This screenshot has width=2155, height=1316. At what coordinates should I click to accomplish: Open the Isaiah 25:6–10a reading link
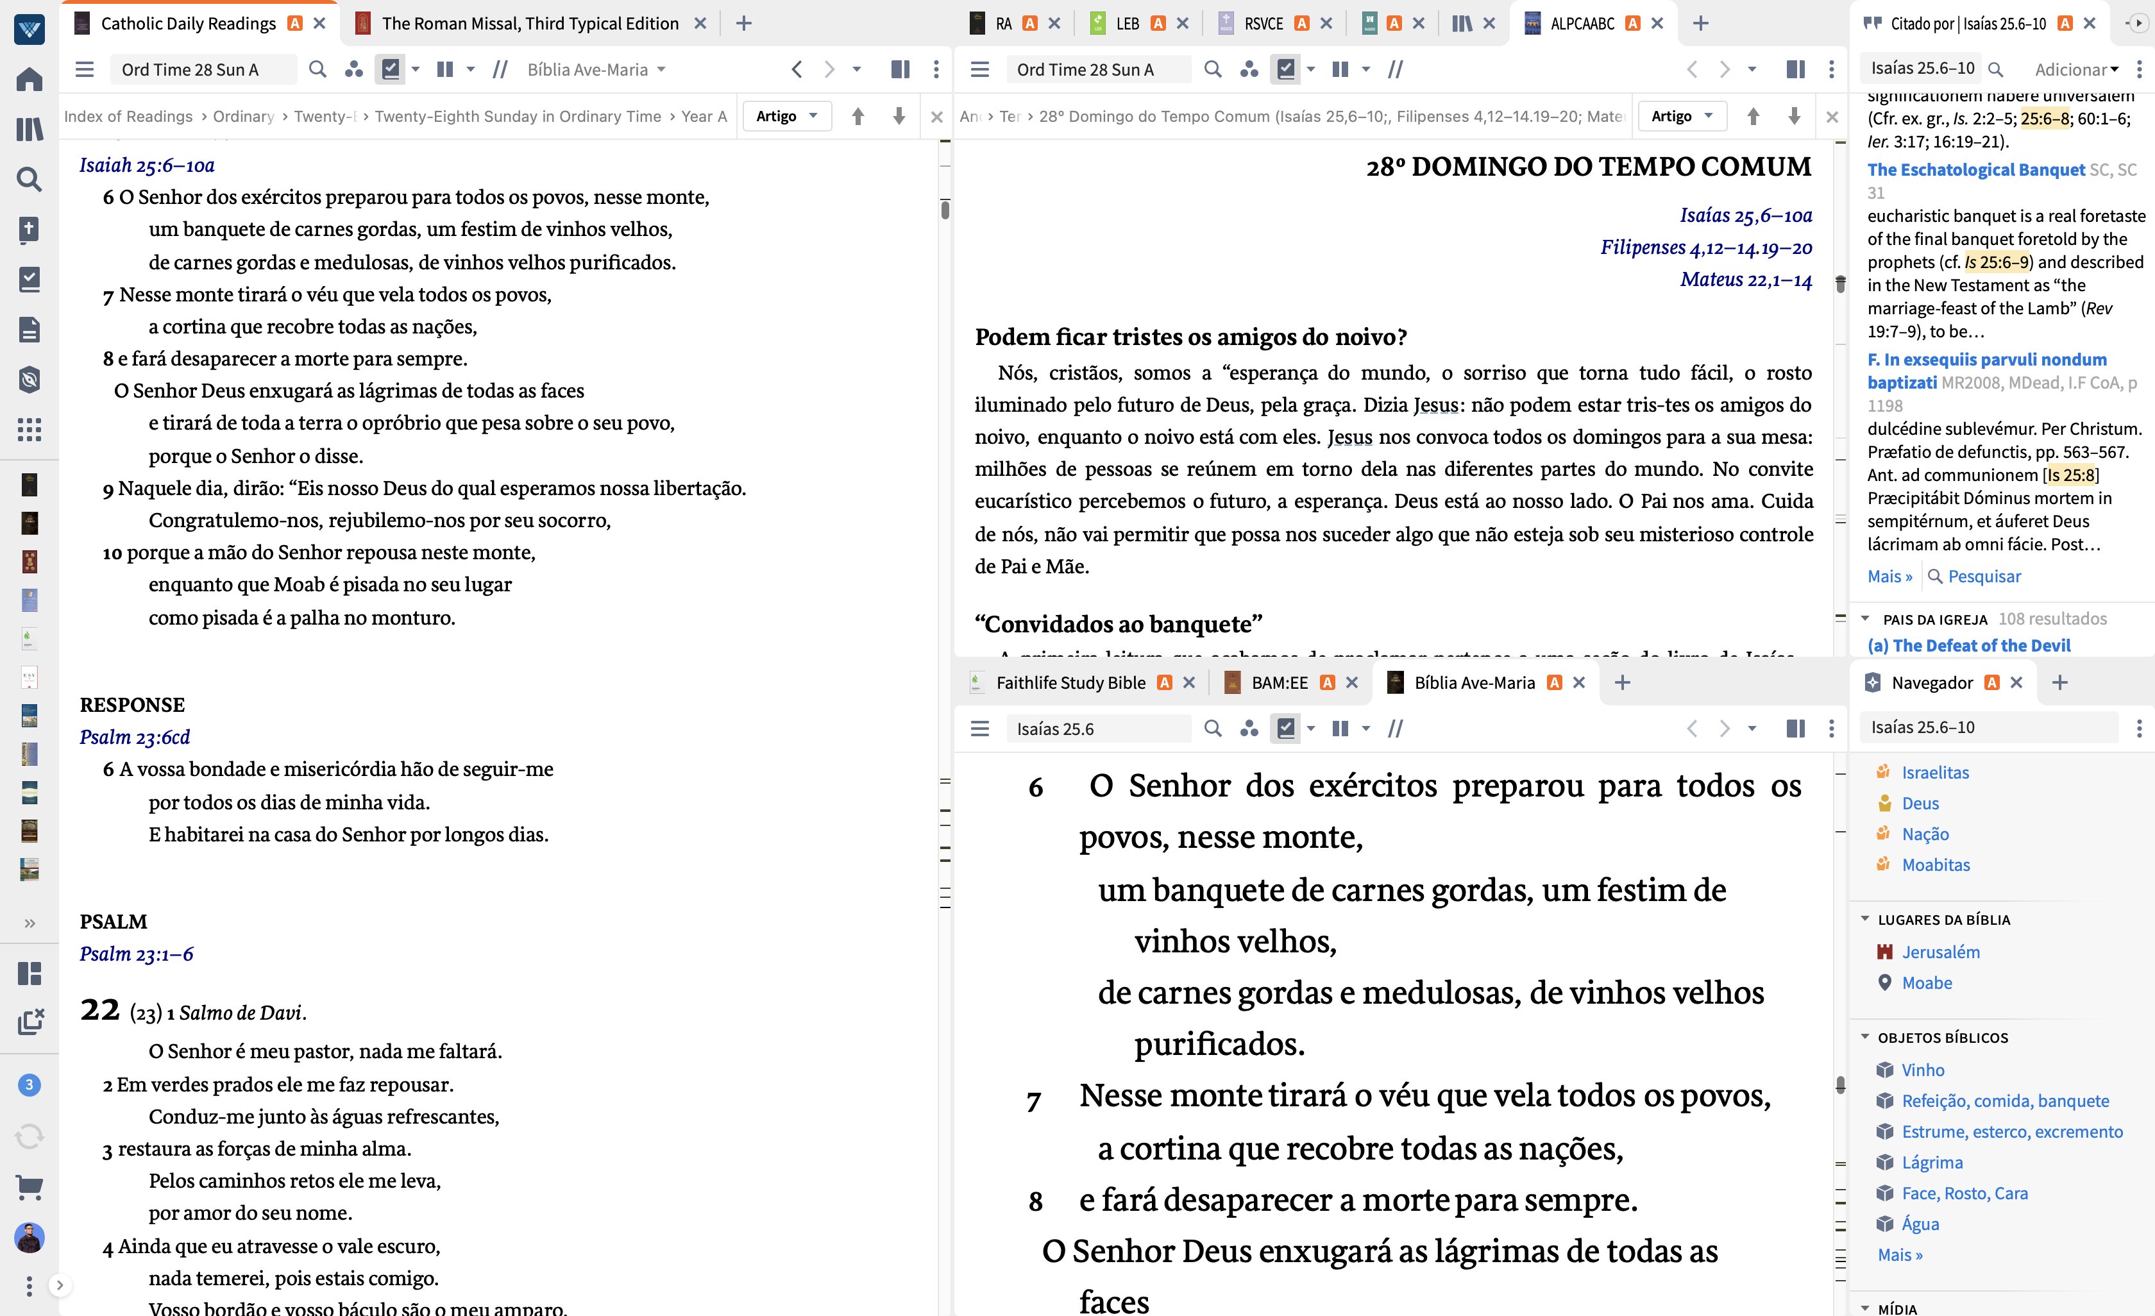pyautogui.click(x=147, y=165)
